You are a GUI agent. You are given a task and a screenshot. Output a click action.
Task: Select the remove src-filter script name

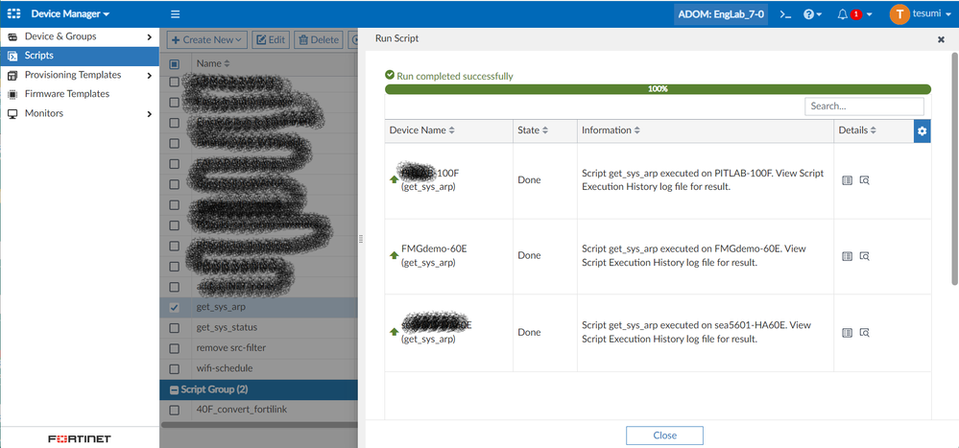coord(230,348)
